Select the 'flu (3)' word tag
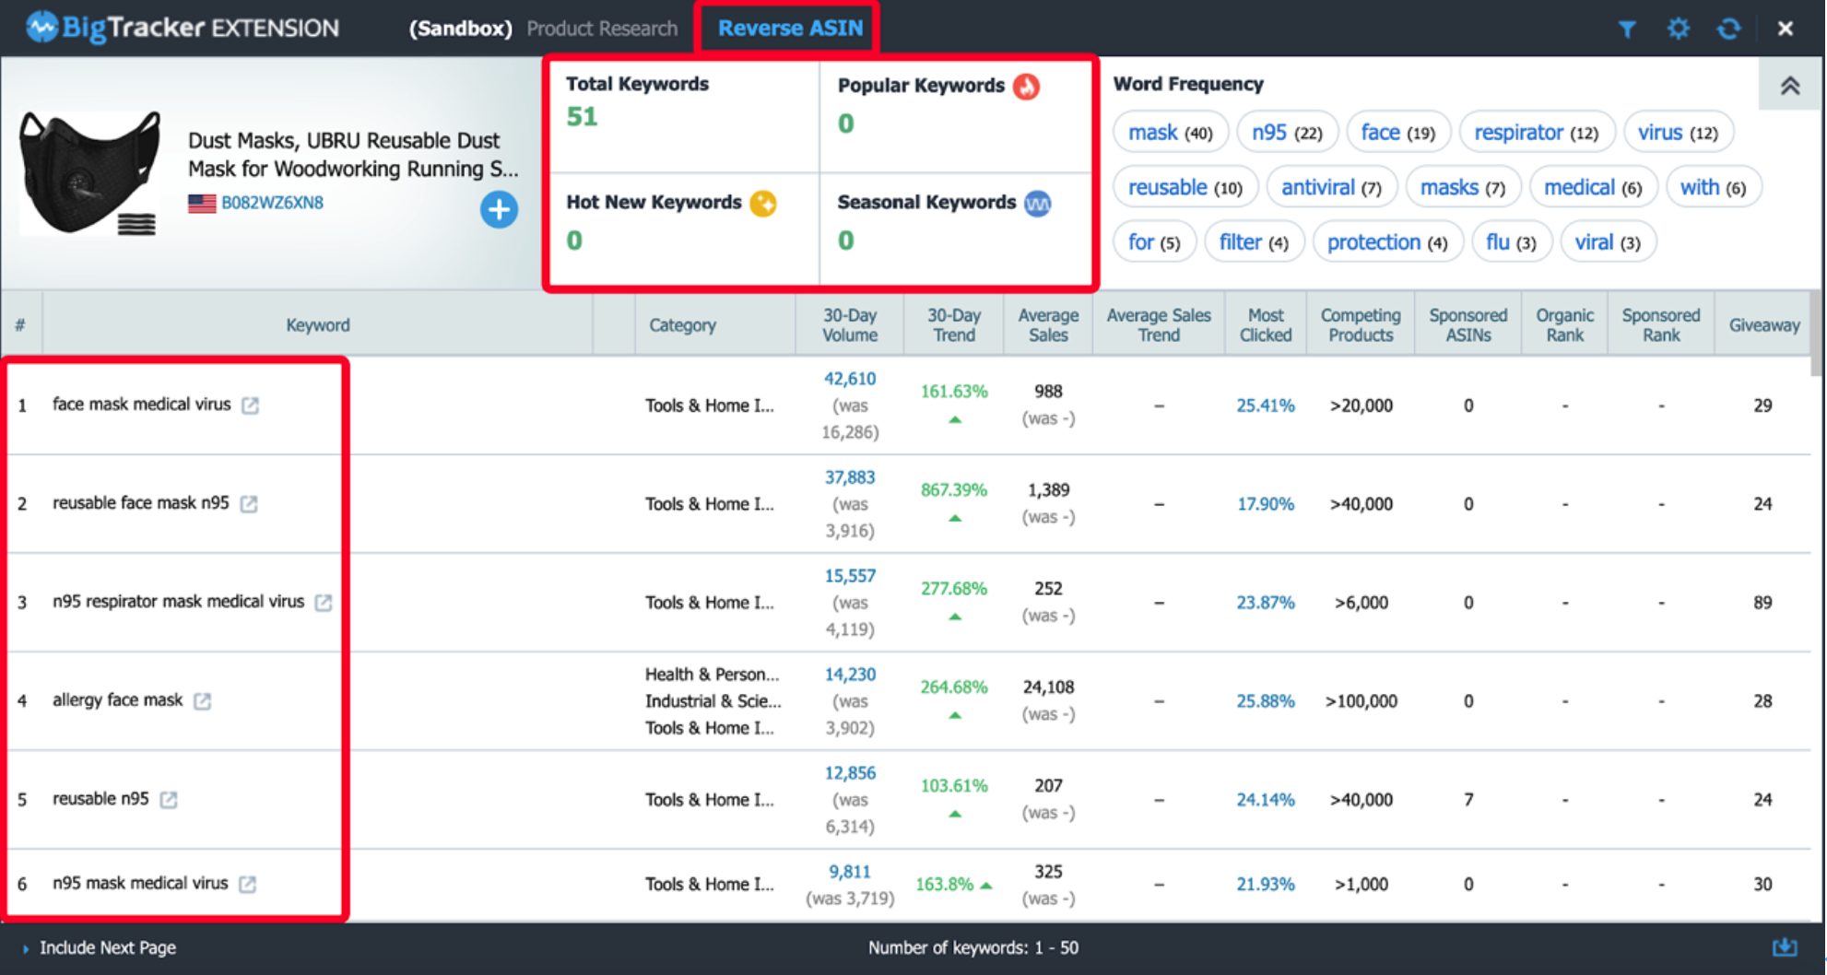 click(x=1512, y=242)
